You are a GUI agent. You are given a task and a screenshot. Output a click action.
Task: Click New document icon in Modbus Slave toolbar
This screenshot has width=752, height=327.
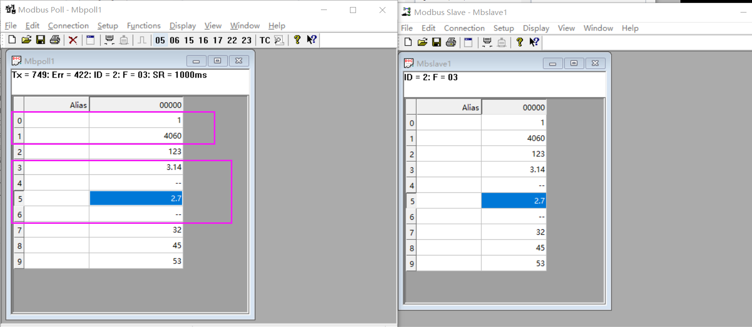tap(409, 42)
